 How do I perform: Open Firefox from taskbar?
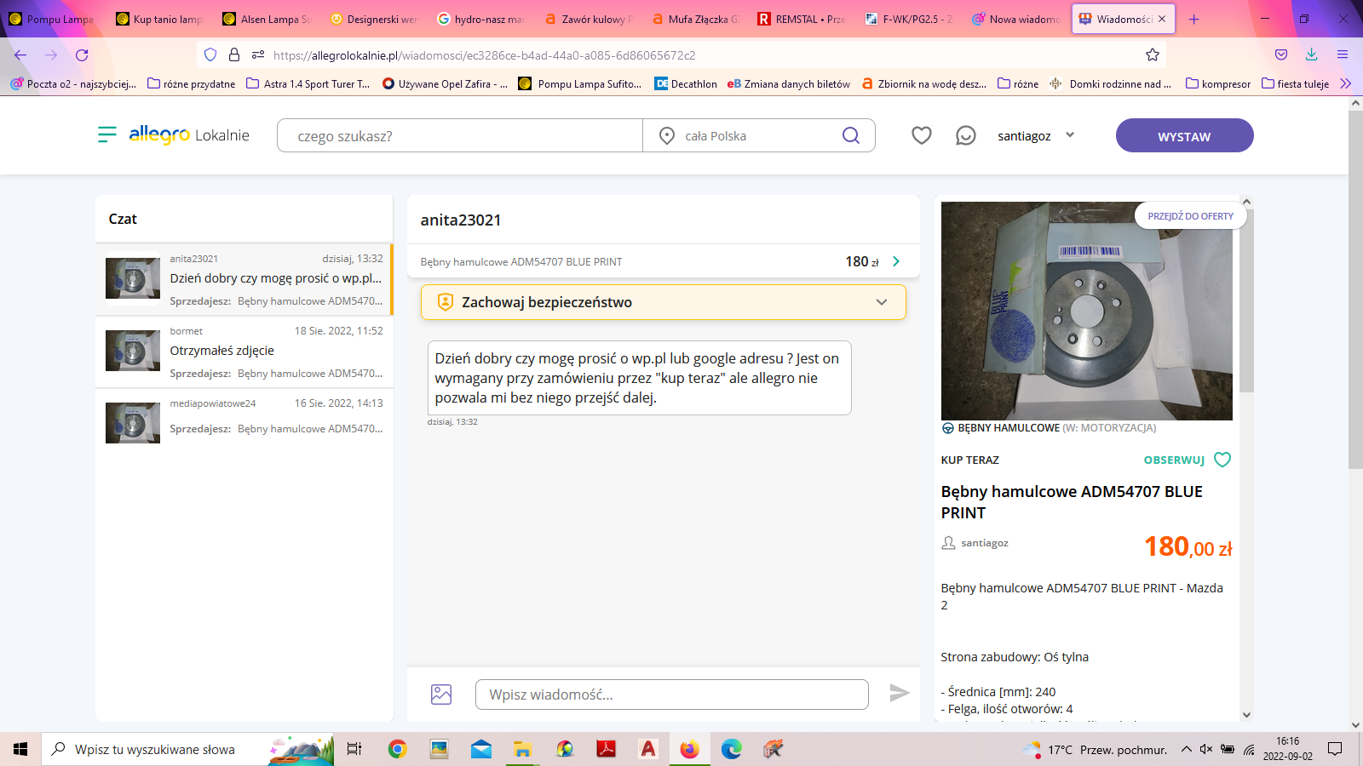(x=689, y=749)
